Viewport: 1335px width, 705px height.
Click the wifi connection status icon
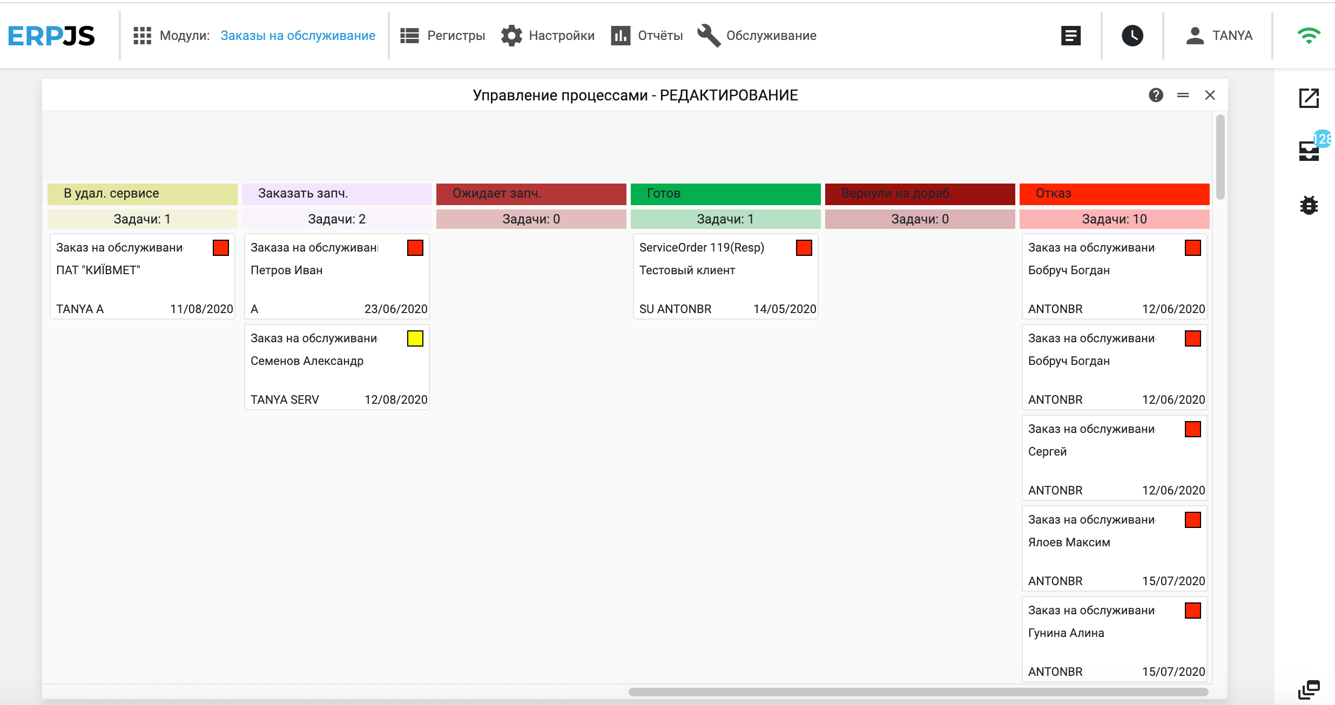point(1308,36)
